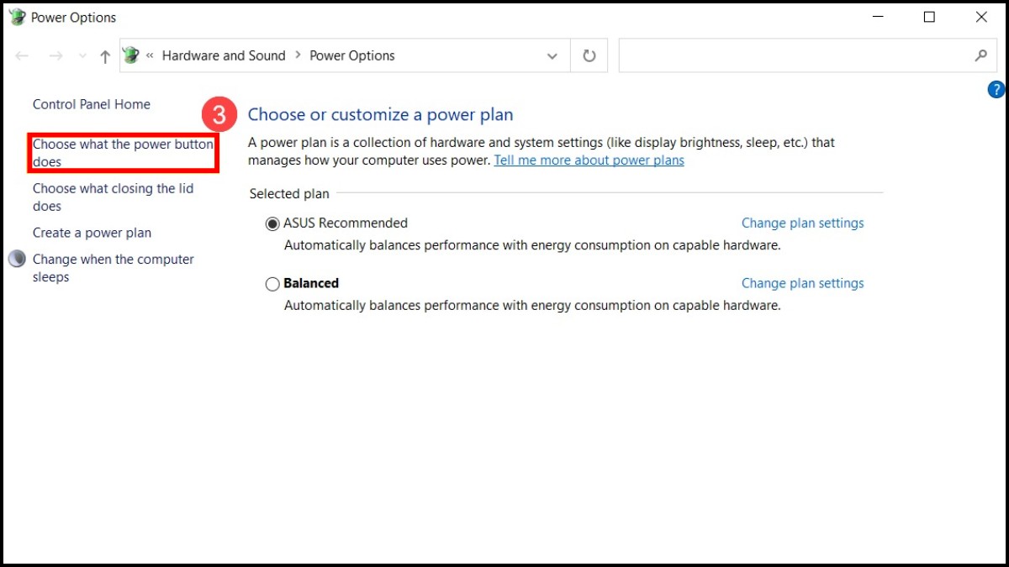Click the search magnifier icon
1009x567 pixels.
[980, 55]
